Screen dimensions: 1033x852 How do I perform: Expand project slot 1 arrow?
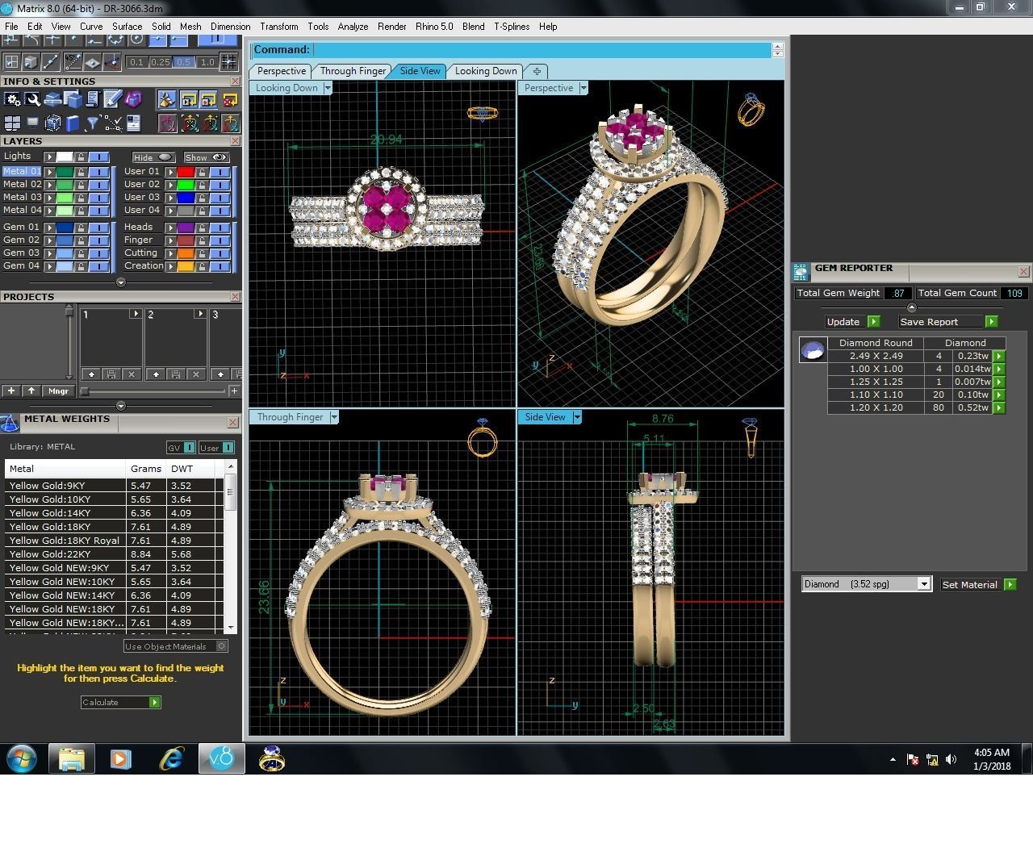[x=136, y=314]
